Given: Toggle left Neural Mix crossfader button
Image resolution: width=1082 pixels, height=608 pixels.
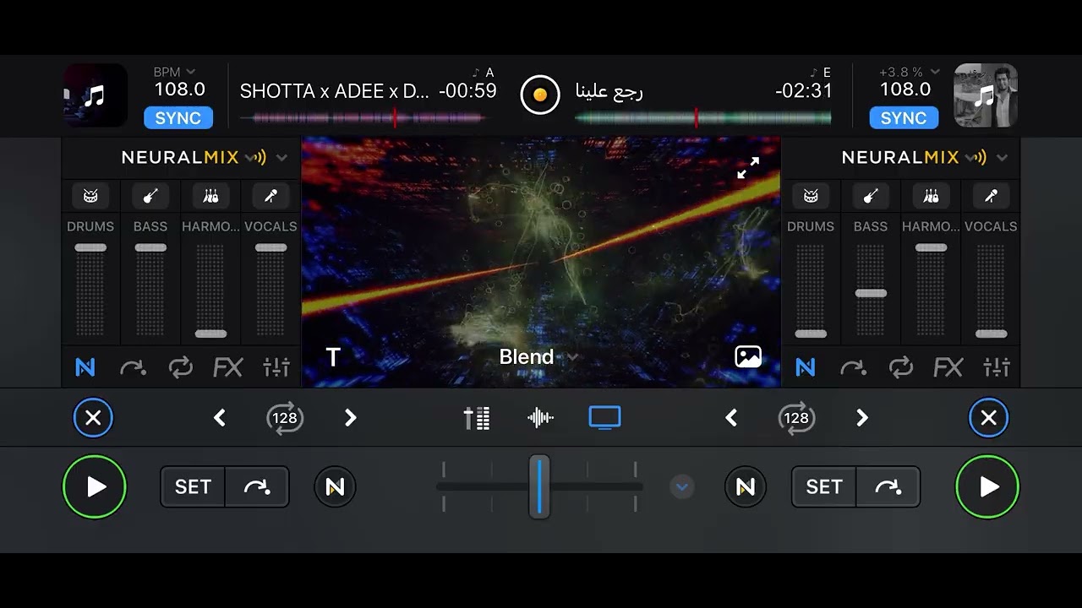Looking at the screenshot, I should [x=335, y=487].
